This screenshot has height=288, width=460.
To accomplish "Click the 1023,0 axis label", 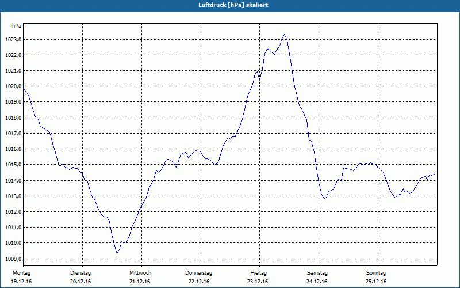I will [13, 40].
